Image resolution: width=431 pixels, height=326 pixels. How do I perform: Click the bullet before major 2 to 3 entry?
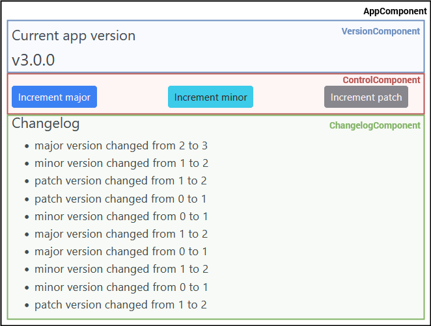[x=27, y=146]
